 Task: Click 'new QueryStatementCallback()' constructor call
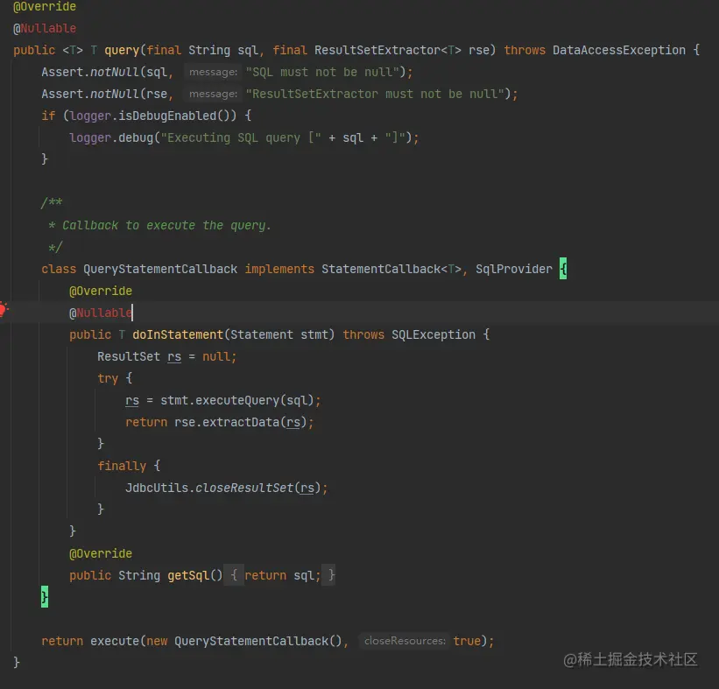(244, 640)
